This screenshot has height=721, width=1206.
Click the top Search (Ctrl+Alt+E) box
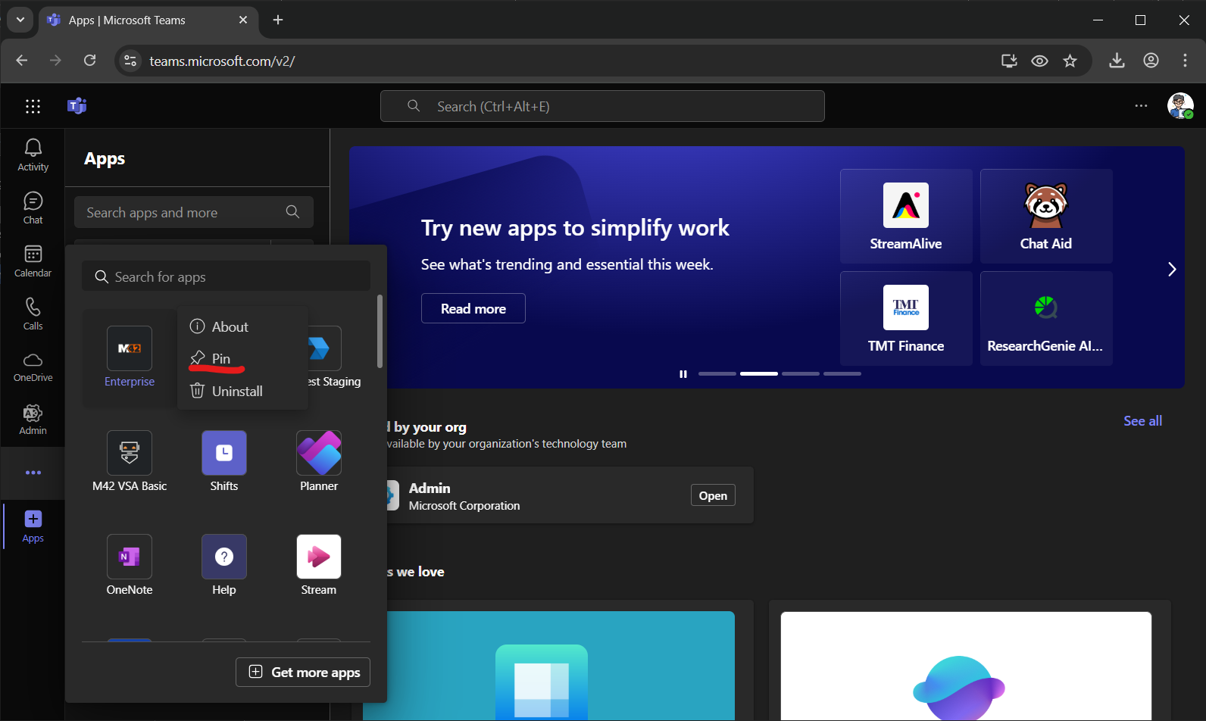[602, 106]
